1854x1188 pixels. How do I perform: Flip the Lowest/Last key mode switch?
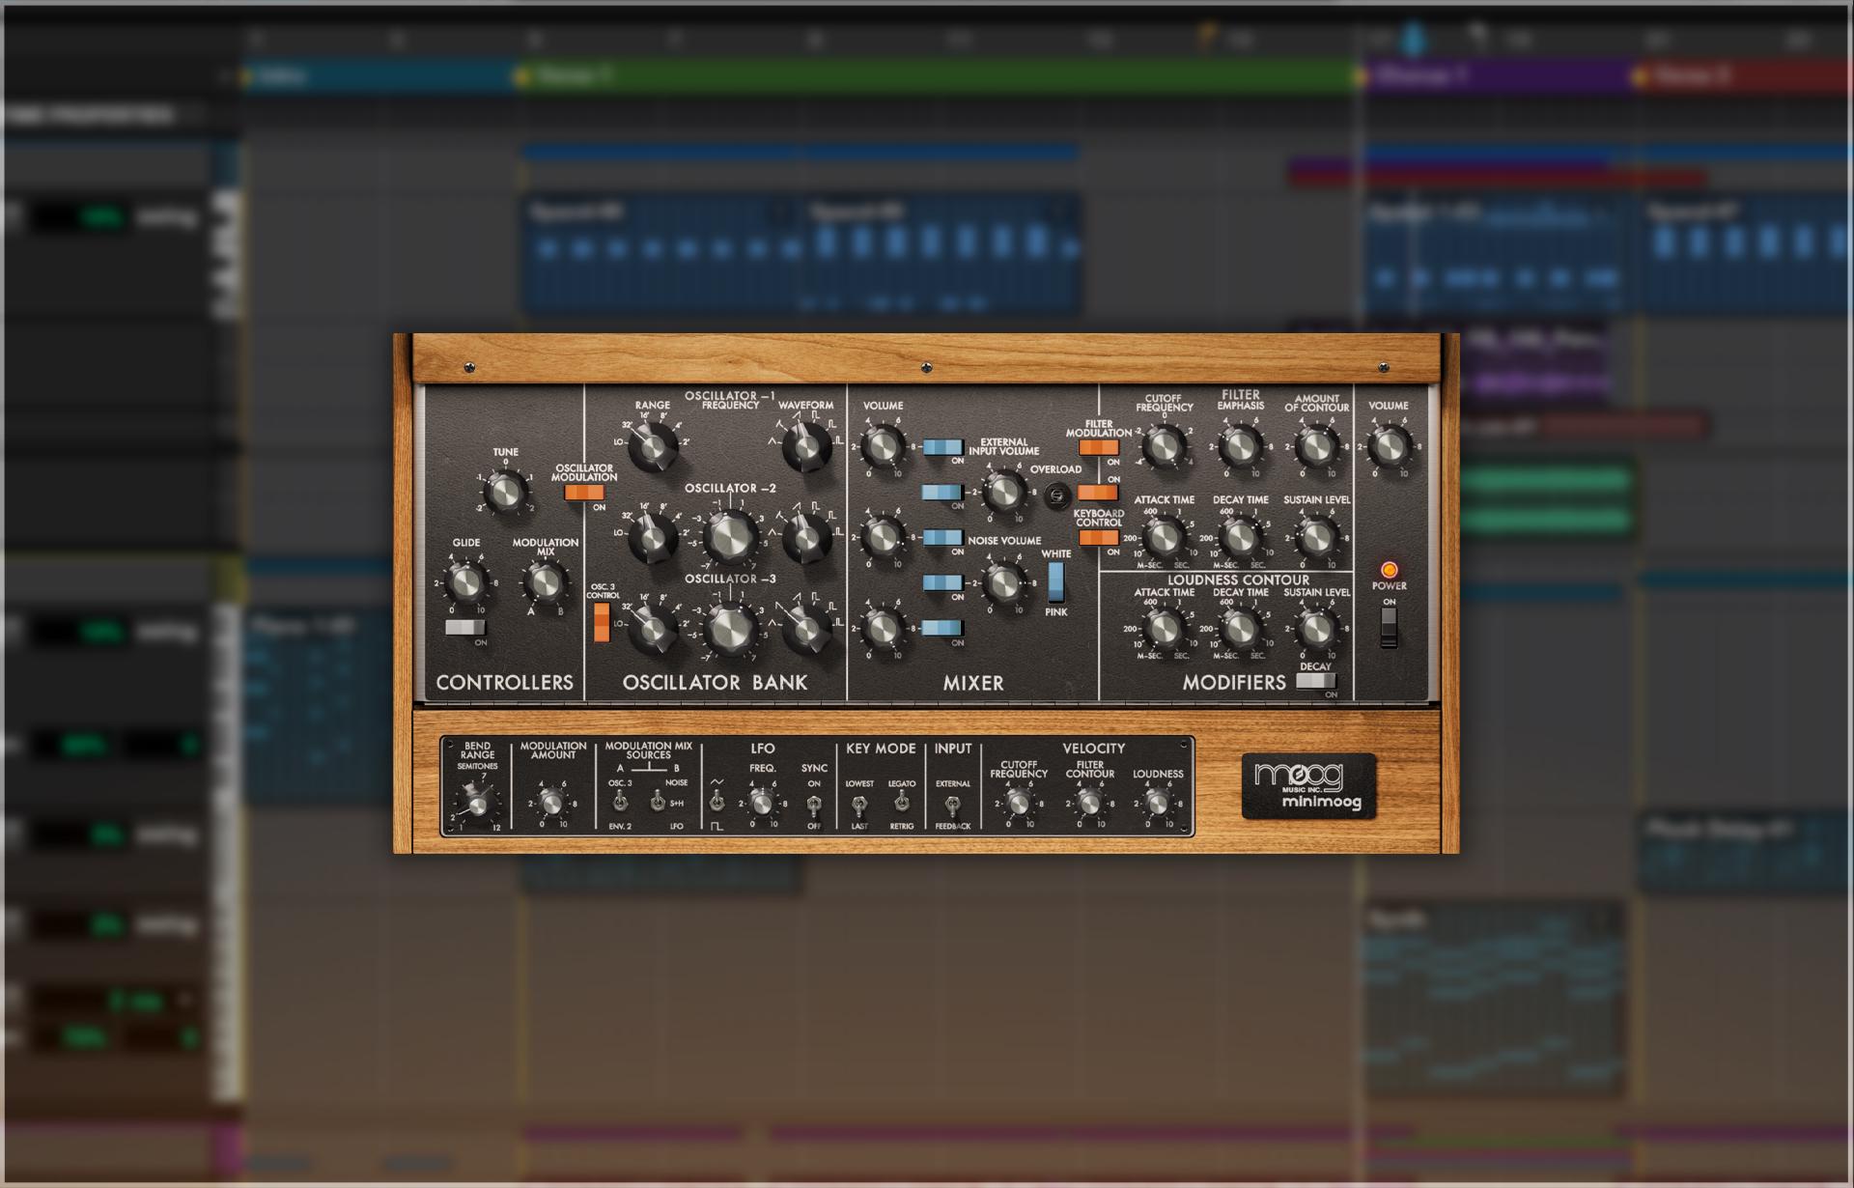[858, 804]
